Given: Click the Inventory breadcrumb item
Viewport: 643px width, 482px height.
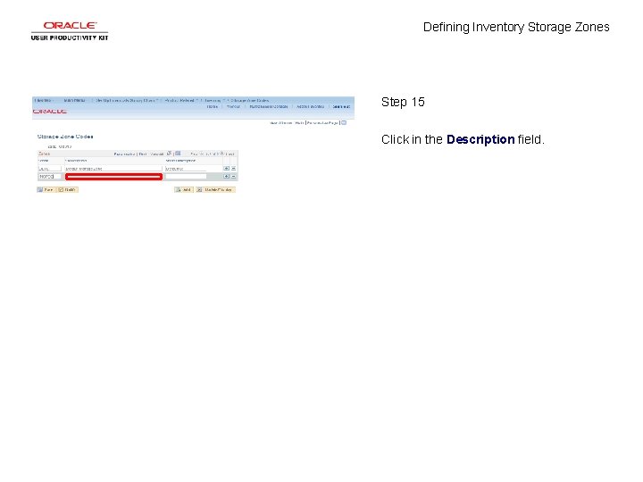Looking at the screenshot, I should 213,100.
